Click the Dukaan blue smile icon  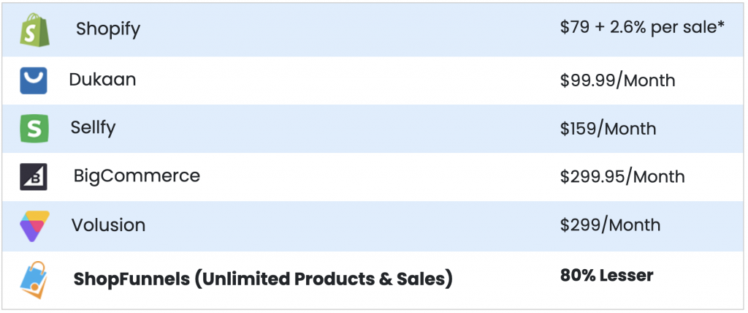(x=34, y=80)
